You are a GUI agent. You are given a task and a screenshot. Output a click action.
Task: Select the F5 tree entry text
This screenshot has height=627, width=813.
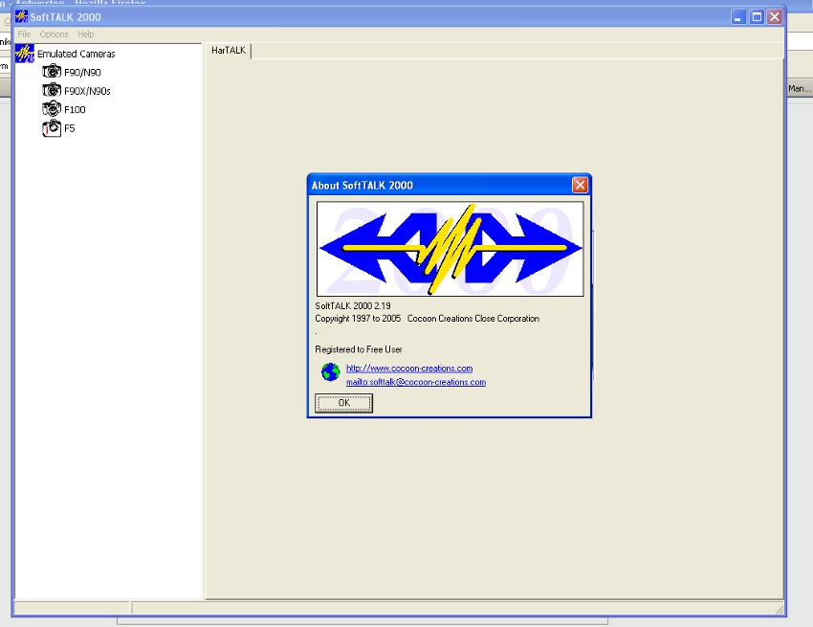point(70,128)
